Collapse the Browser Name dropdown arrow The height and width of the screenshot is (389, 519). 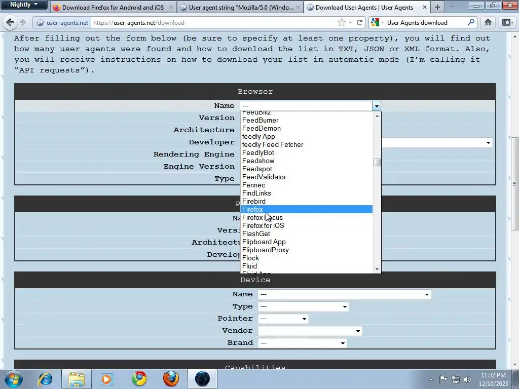[377, 106]
